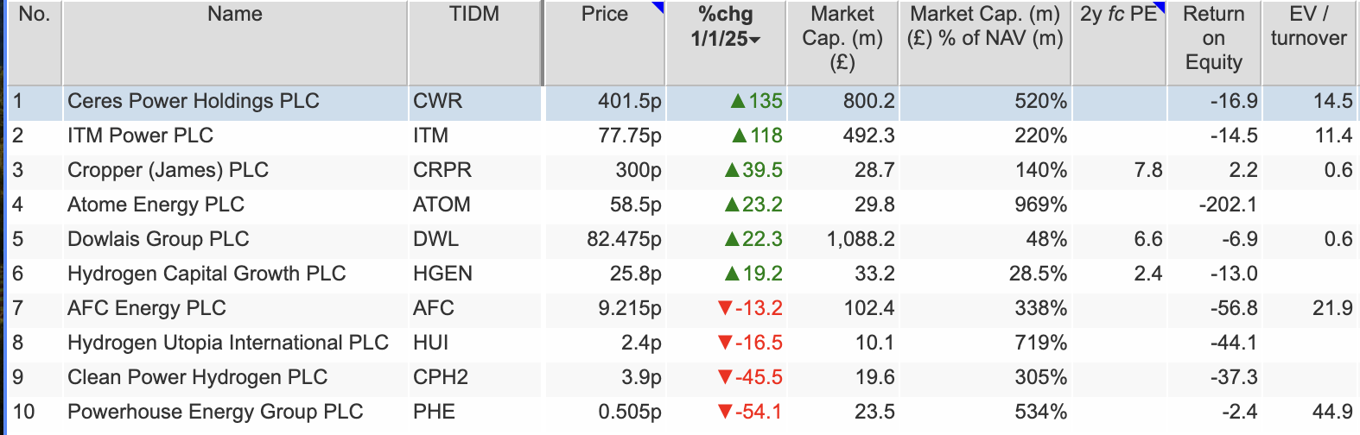The height and width of the screenshot is (435, 1360).
Task: Open Hydrogen Utopia International PLC entry
Action: [x=228, y=343]
